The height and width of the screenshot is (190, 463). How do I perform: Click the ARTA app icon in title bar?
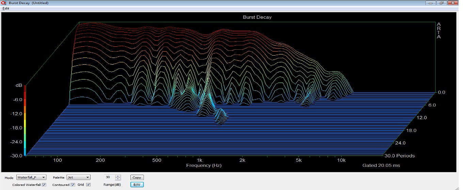pyautogui.click(x=3, y=3)
